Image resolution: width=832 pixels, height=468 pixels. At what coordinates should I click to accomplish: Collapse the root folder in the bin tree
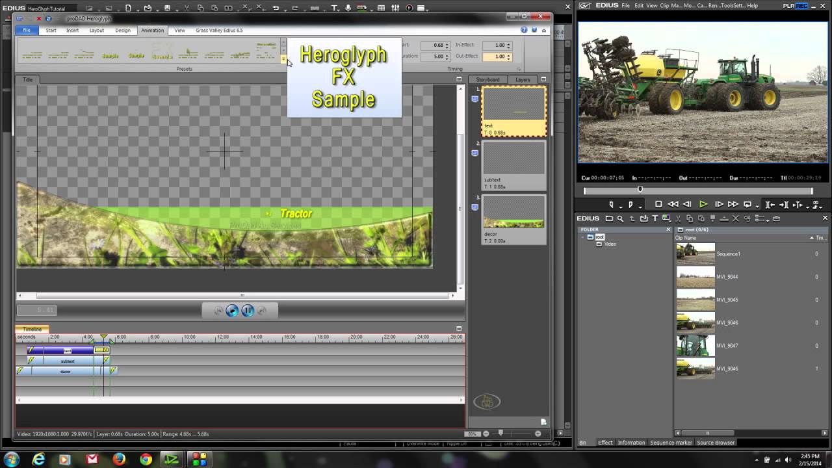583,237
